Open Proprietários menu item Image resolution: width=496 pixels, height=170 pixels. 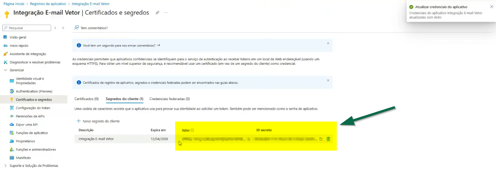pos(25,141)
